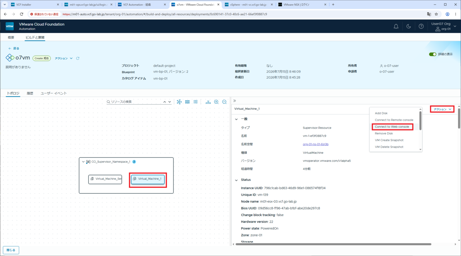Screen dimensions: 461x256
Task: Go to previous search result arrow
Action: [165, 102]
